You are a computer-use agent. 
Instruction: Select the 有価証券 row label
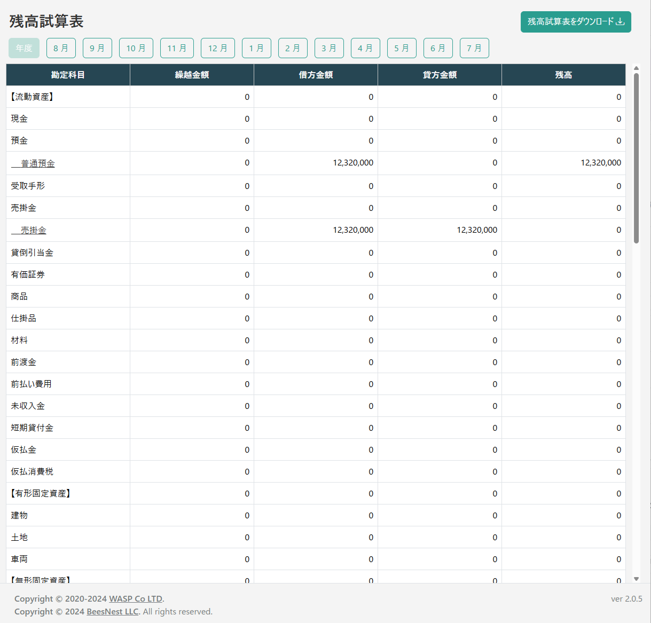pos(28,274)
